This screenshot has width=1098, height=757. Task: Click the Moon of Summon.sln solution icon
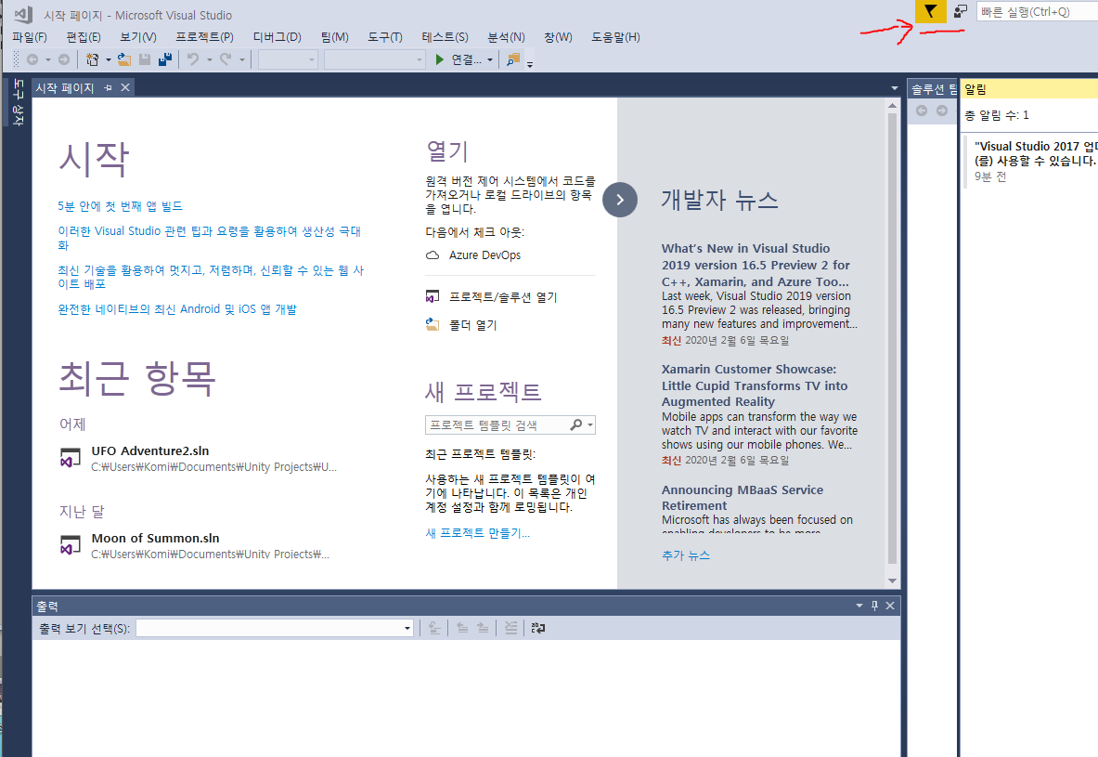[70, 545]
